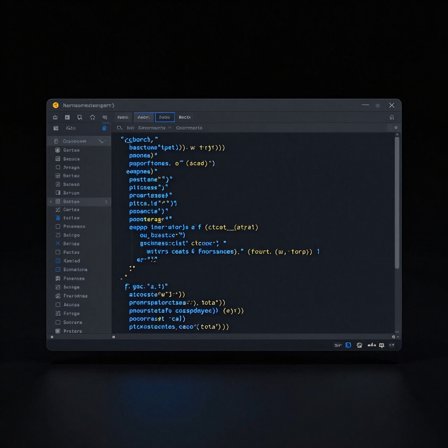Click the icon of the 'Sasuca' row
Image resolution: width=448 pixels, height=448 pixels.
click(x=58, y=159)
